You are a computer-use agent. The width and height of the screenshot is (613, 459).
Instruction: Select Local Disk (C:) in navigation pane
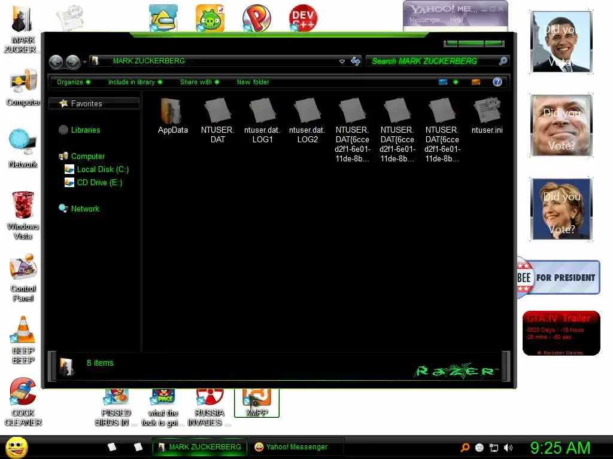(x=96, y=169)
